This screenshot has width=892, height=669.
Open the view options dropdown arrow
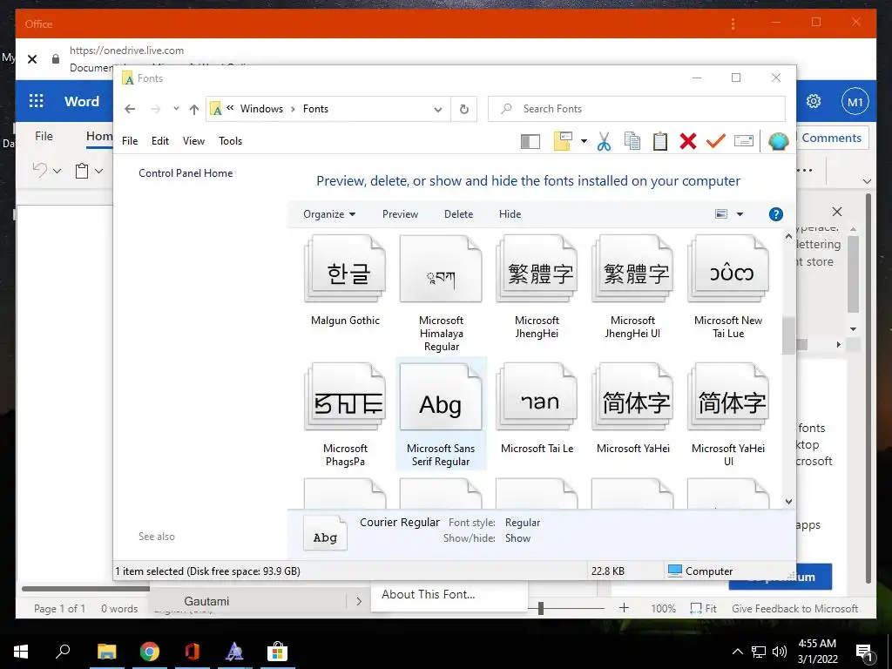click(740, 214)
